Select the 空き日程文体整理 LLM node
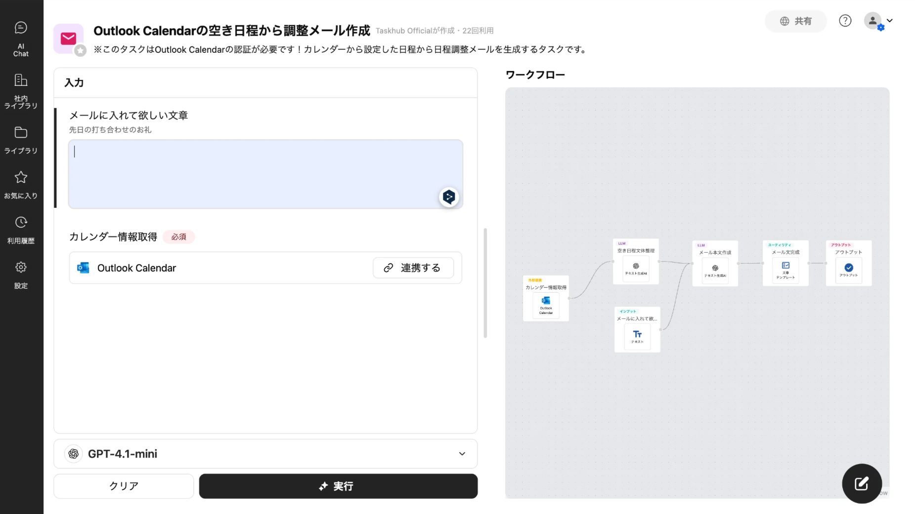 click(636, 262)
